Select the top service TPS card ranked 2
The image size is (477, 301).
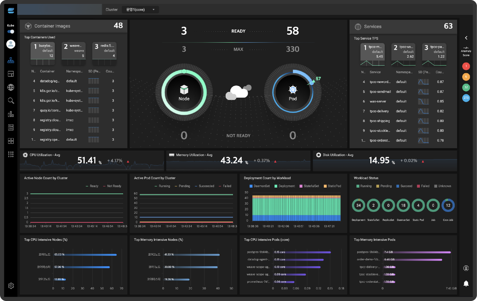(x=403, y=54)
